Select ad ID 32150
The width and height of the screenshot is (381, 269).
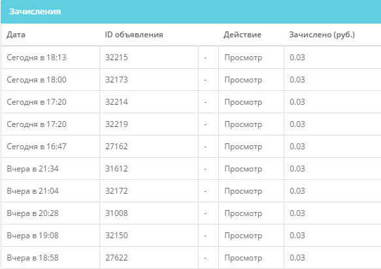point(116,236)
